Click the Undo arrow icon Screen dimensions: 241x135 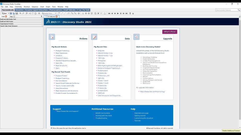[20, 13]
